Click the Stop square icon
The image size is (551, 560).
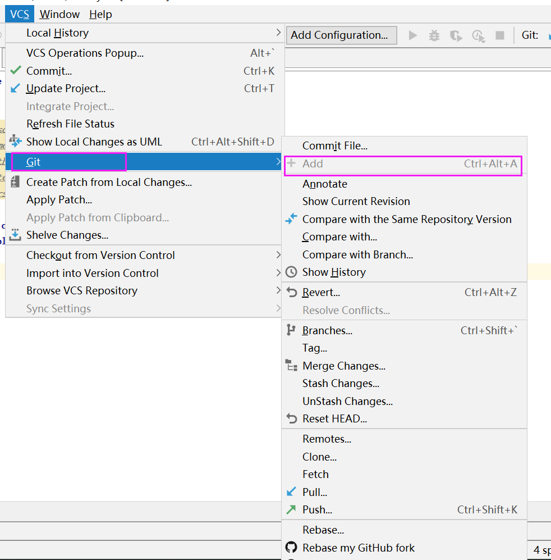point(499,35)
